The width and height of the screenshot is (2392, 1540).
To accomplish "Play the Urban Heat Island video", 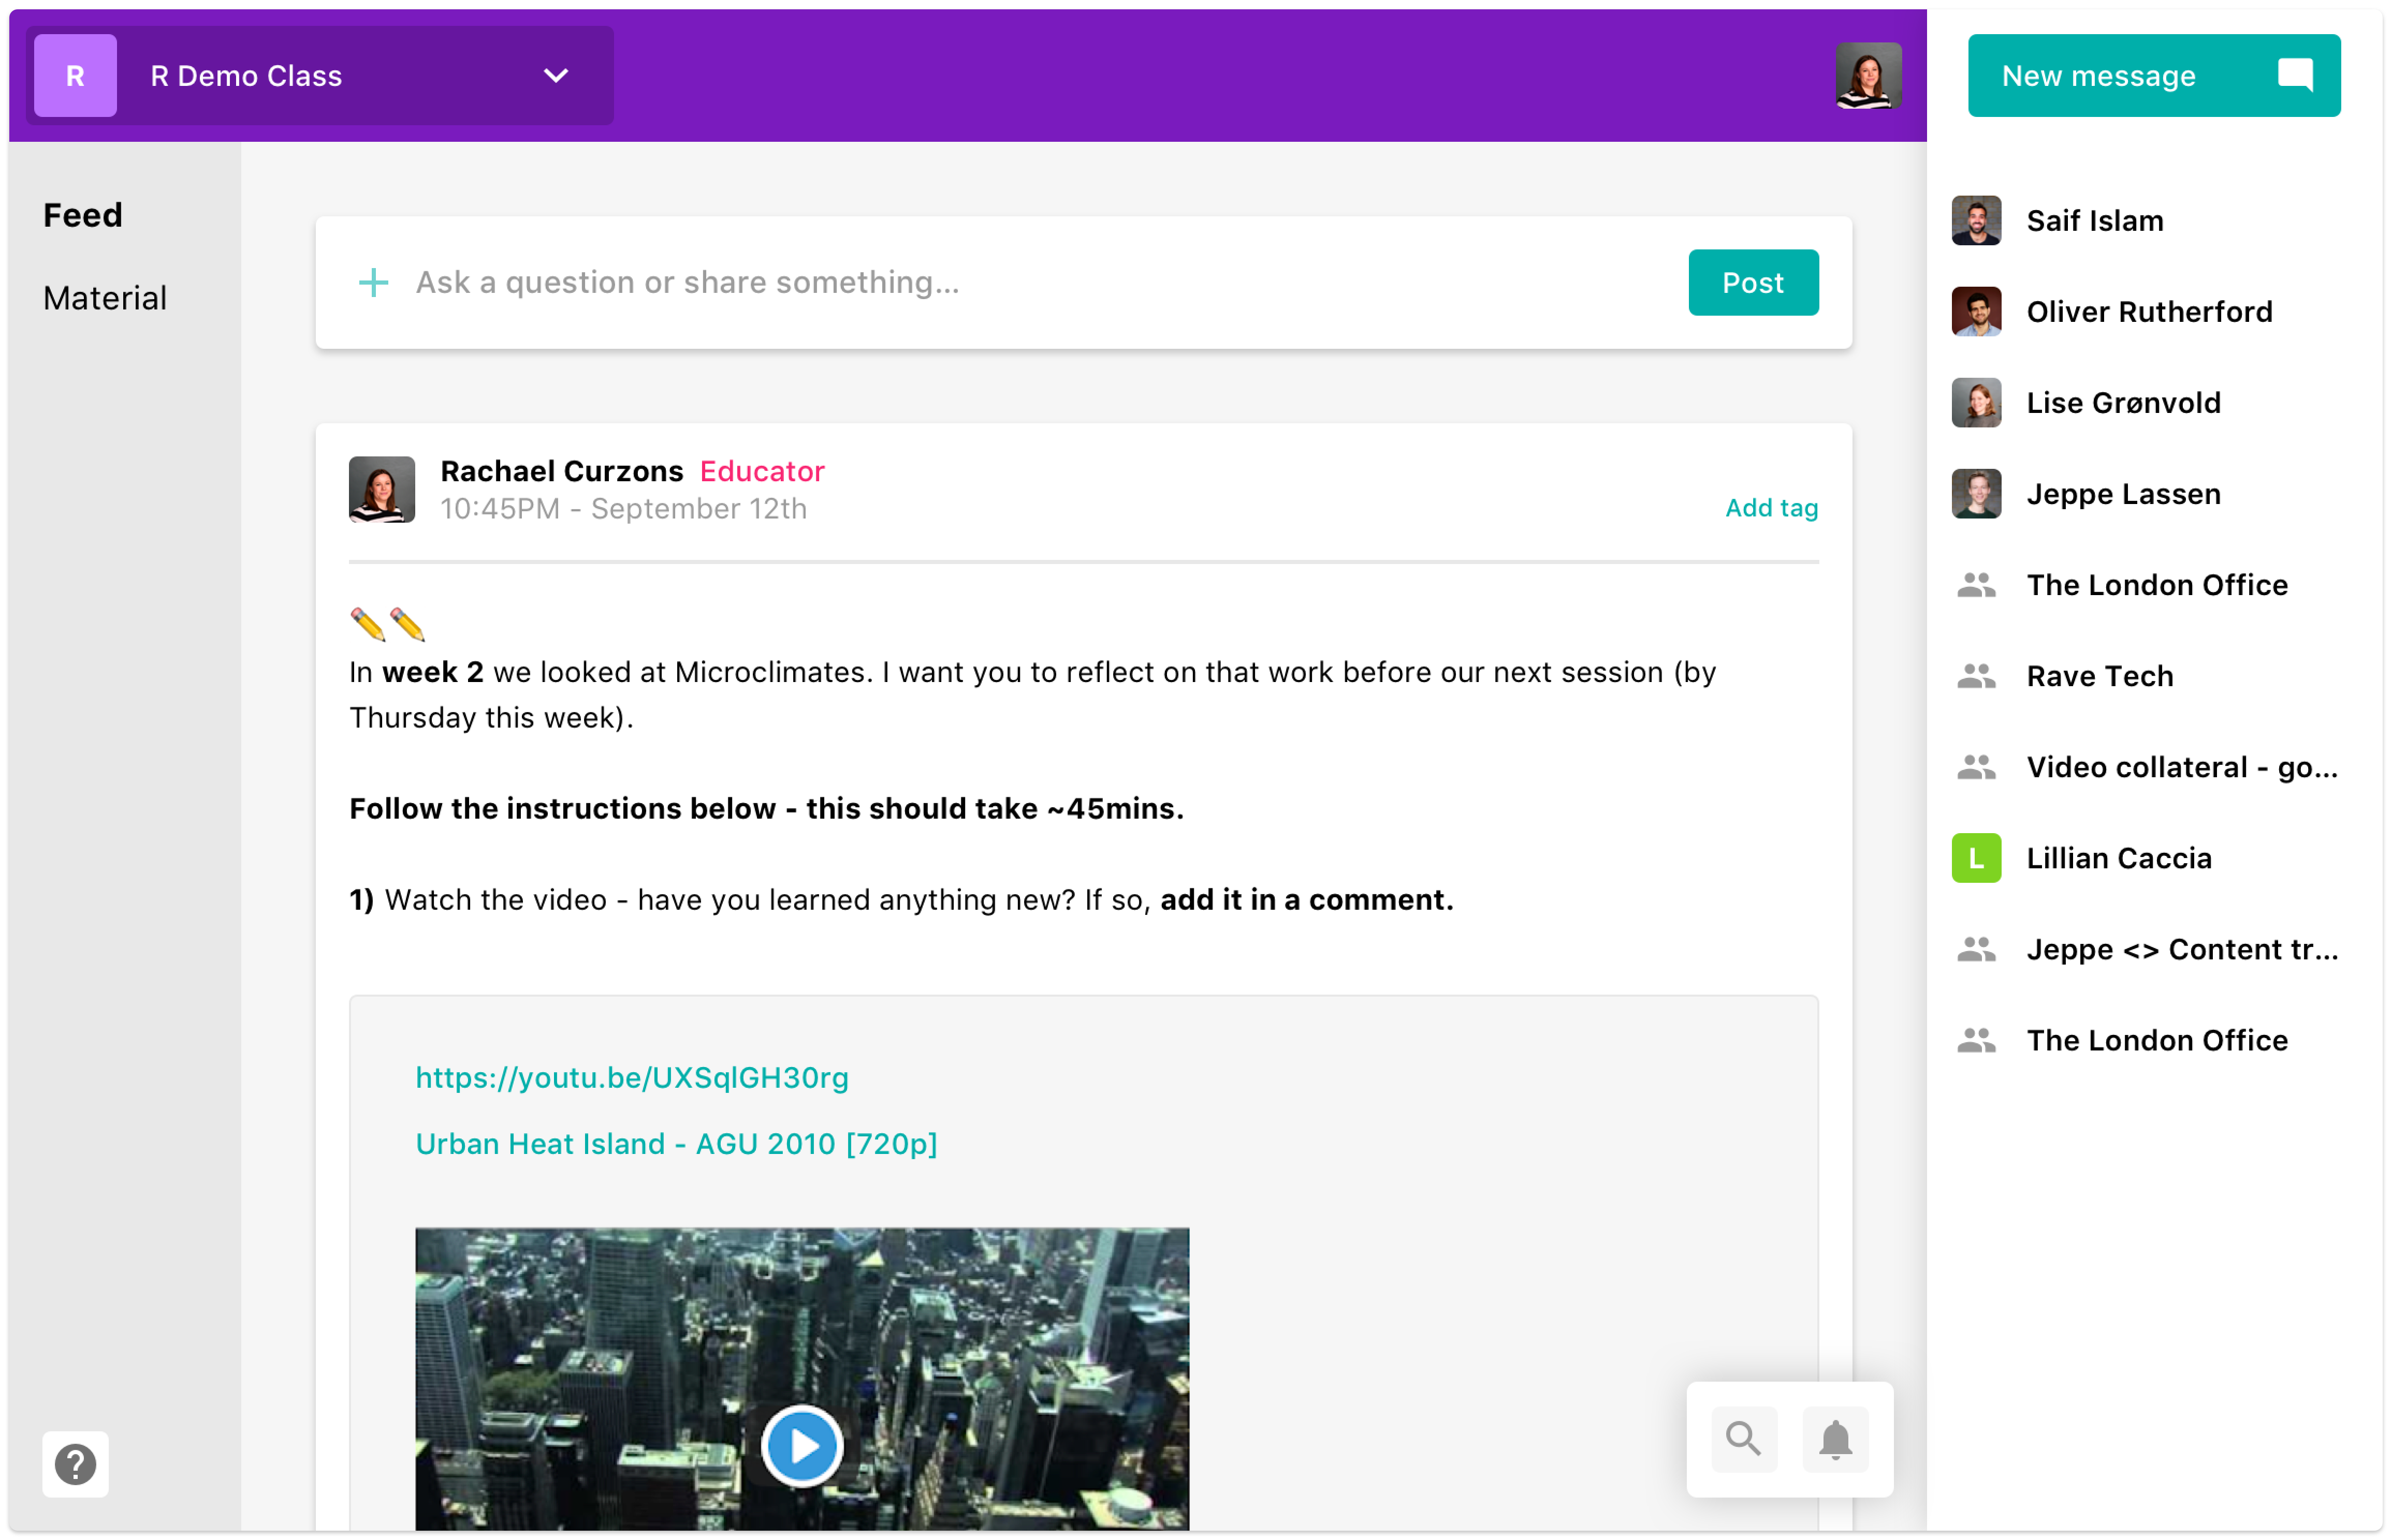I will click(803, 1446).
